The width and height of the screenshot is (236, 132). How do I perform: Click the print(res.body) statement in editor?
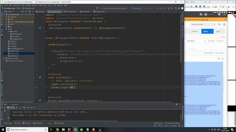(x=71, y=61)
